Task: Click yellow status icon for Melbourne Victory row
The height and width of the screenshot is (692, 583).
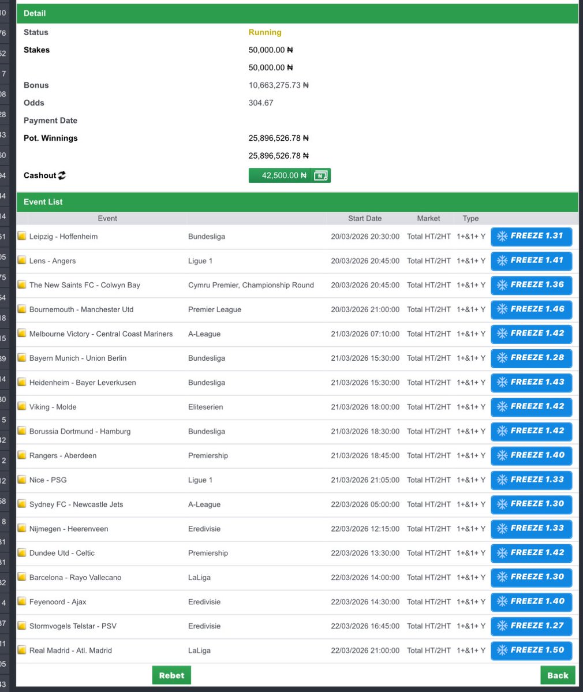Action: [21, 333]
